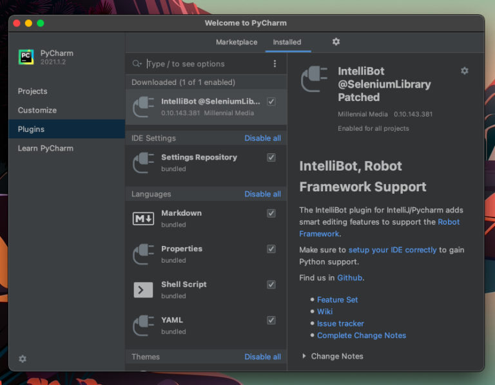
Task: Uncheck the YAML plugin checkbox
Action: point(271,320)
